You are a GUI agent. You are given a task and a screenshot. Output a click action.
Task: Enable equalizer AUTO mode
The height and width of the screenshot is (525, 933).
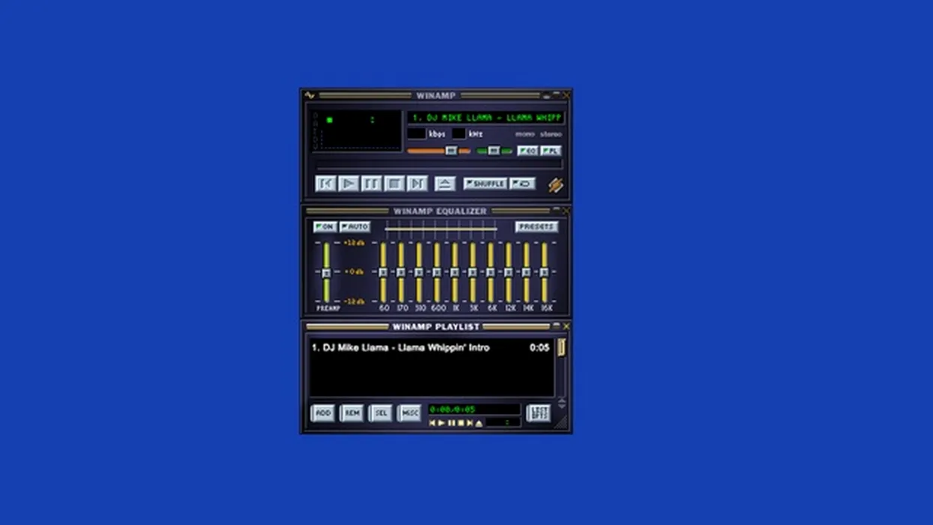355,226
